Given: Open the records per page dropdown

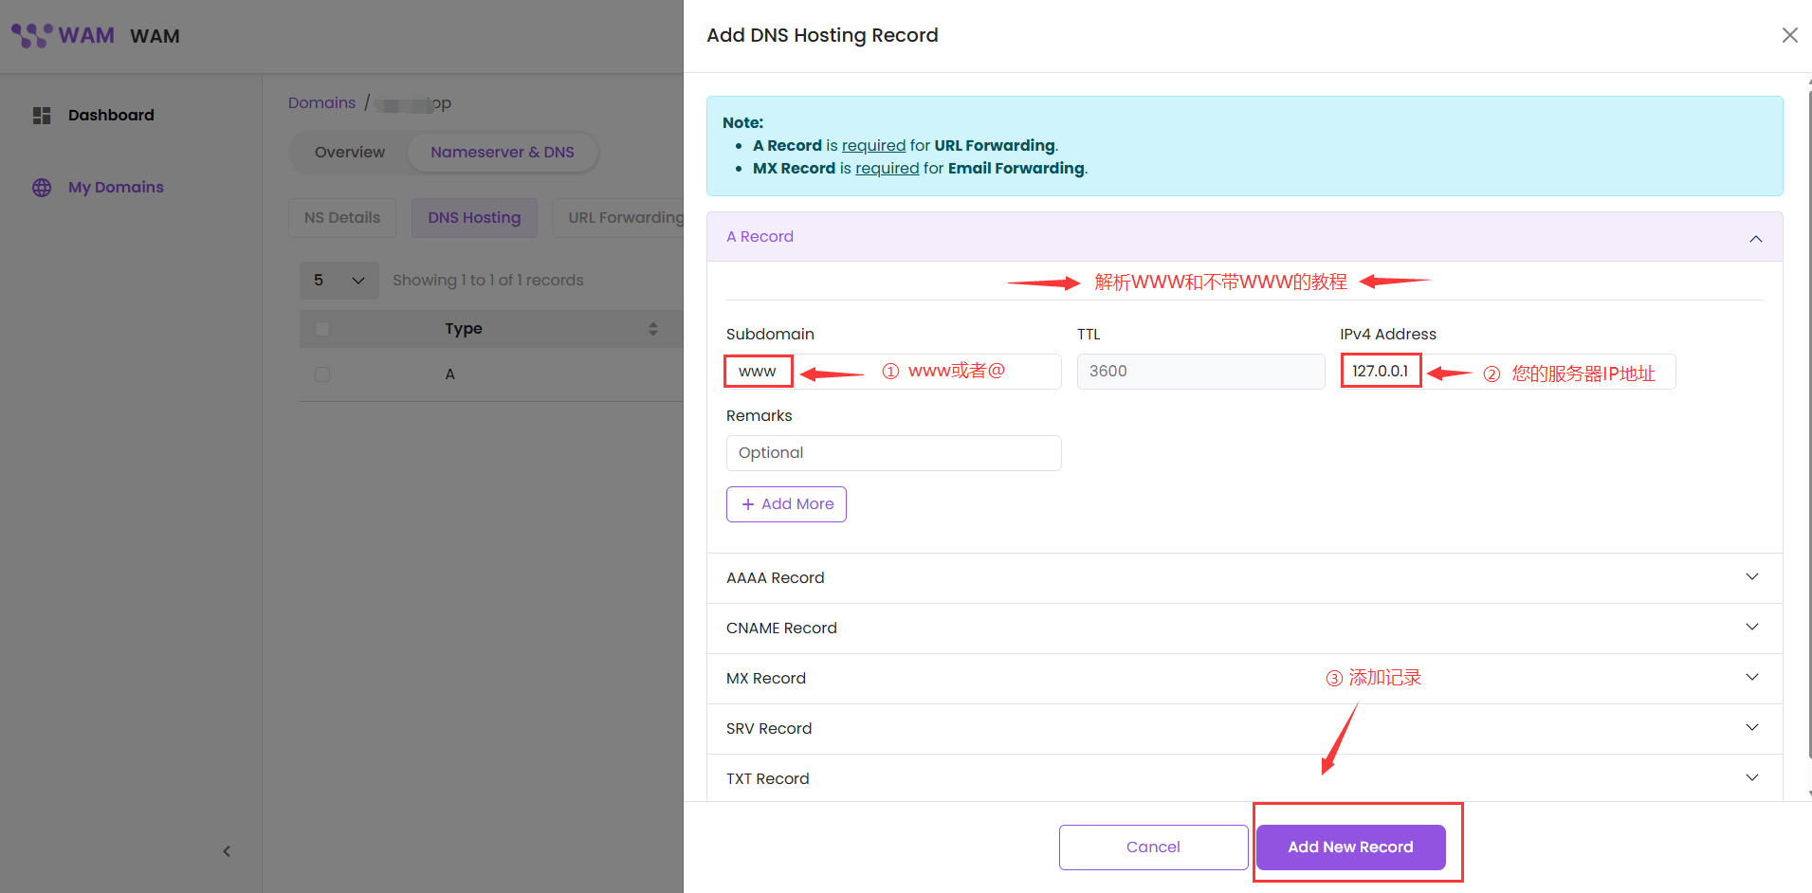Looking at the screenshot, I should (339, 281).
